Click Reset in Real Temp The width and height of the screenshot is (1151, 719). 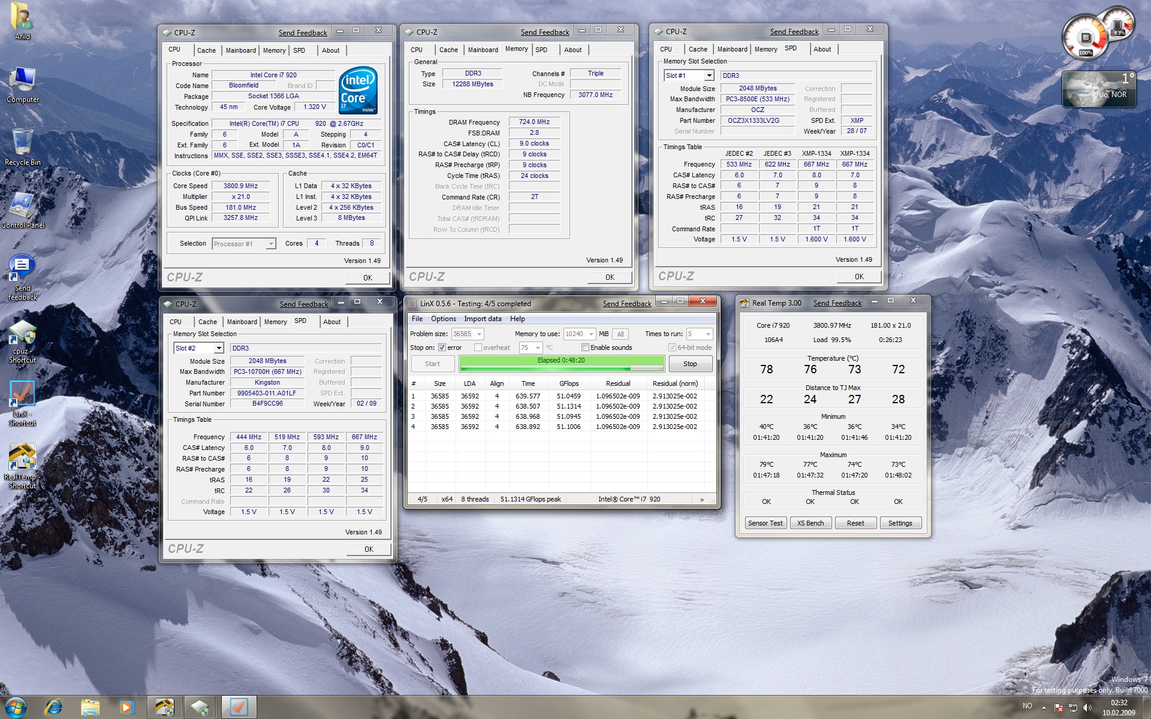click(x=855, y=523)
